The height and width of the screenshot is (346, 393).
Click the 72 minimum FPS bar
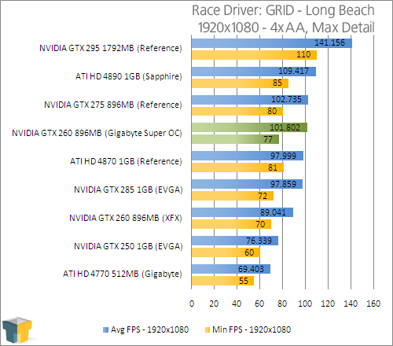click(x=233, y=196)
